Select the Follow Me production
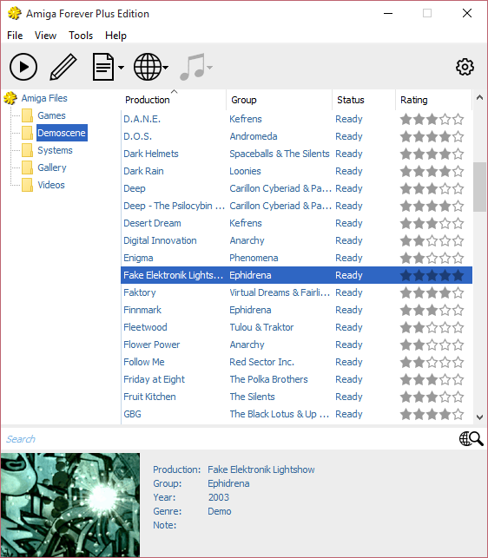The image size is (488, 558). point(144,362)
